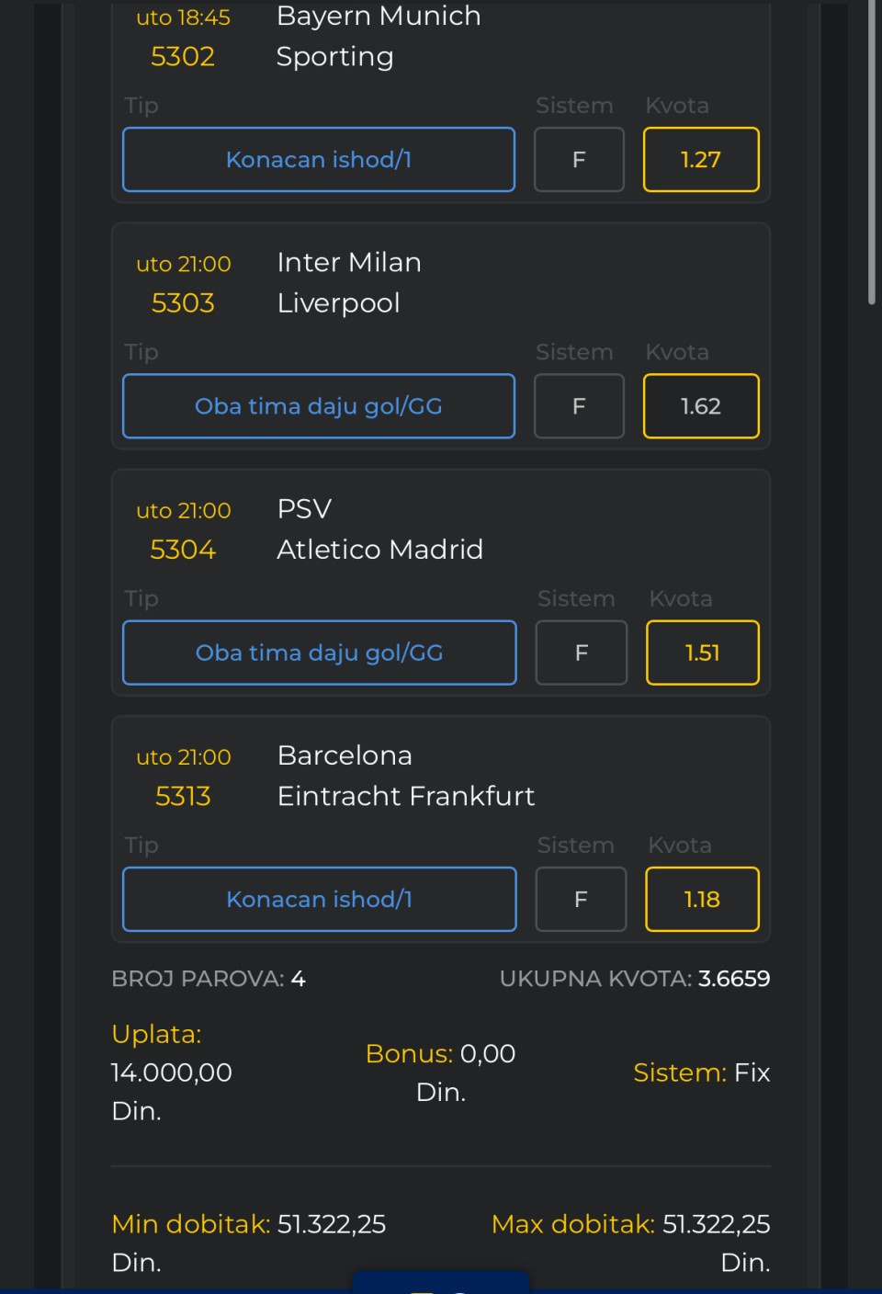Click the Konacan ishod/1 tip for Bayern Munich
The width and height of the screenshot is (882, 1294).
click(x=318, y=160)
